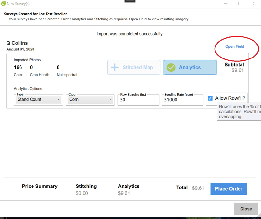Click the Row Spacing input field
Image resolution: width=261 pixels, height=219 pixels.
pyautogui.click(x=138, y=100)
